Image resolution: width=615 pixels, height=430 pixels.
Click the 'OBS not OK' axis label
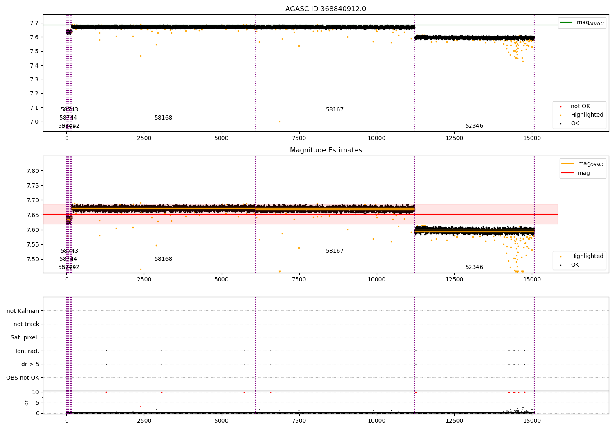[23, 378]
